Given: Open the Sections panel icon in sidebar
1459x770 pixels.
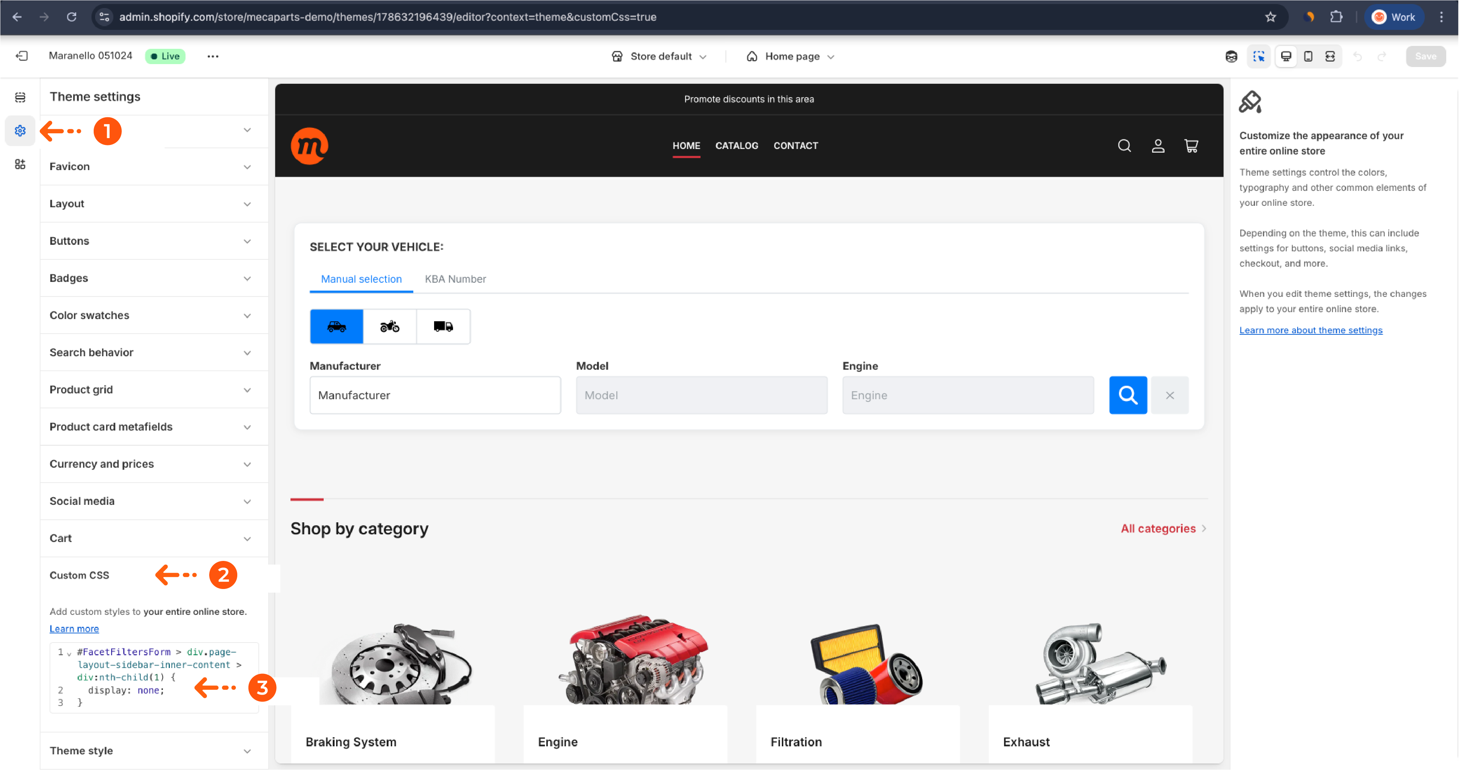Looking at the screenshot, I should (x=20, y=97).
